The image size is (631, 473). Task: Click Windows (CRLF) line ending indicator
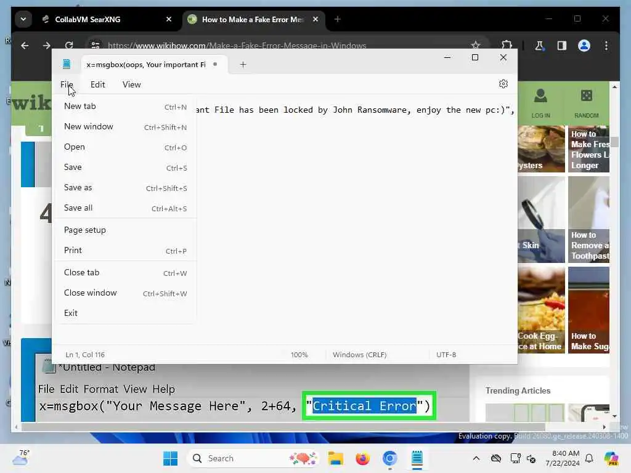pos(359,355)
